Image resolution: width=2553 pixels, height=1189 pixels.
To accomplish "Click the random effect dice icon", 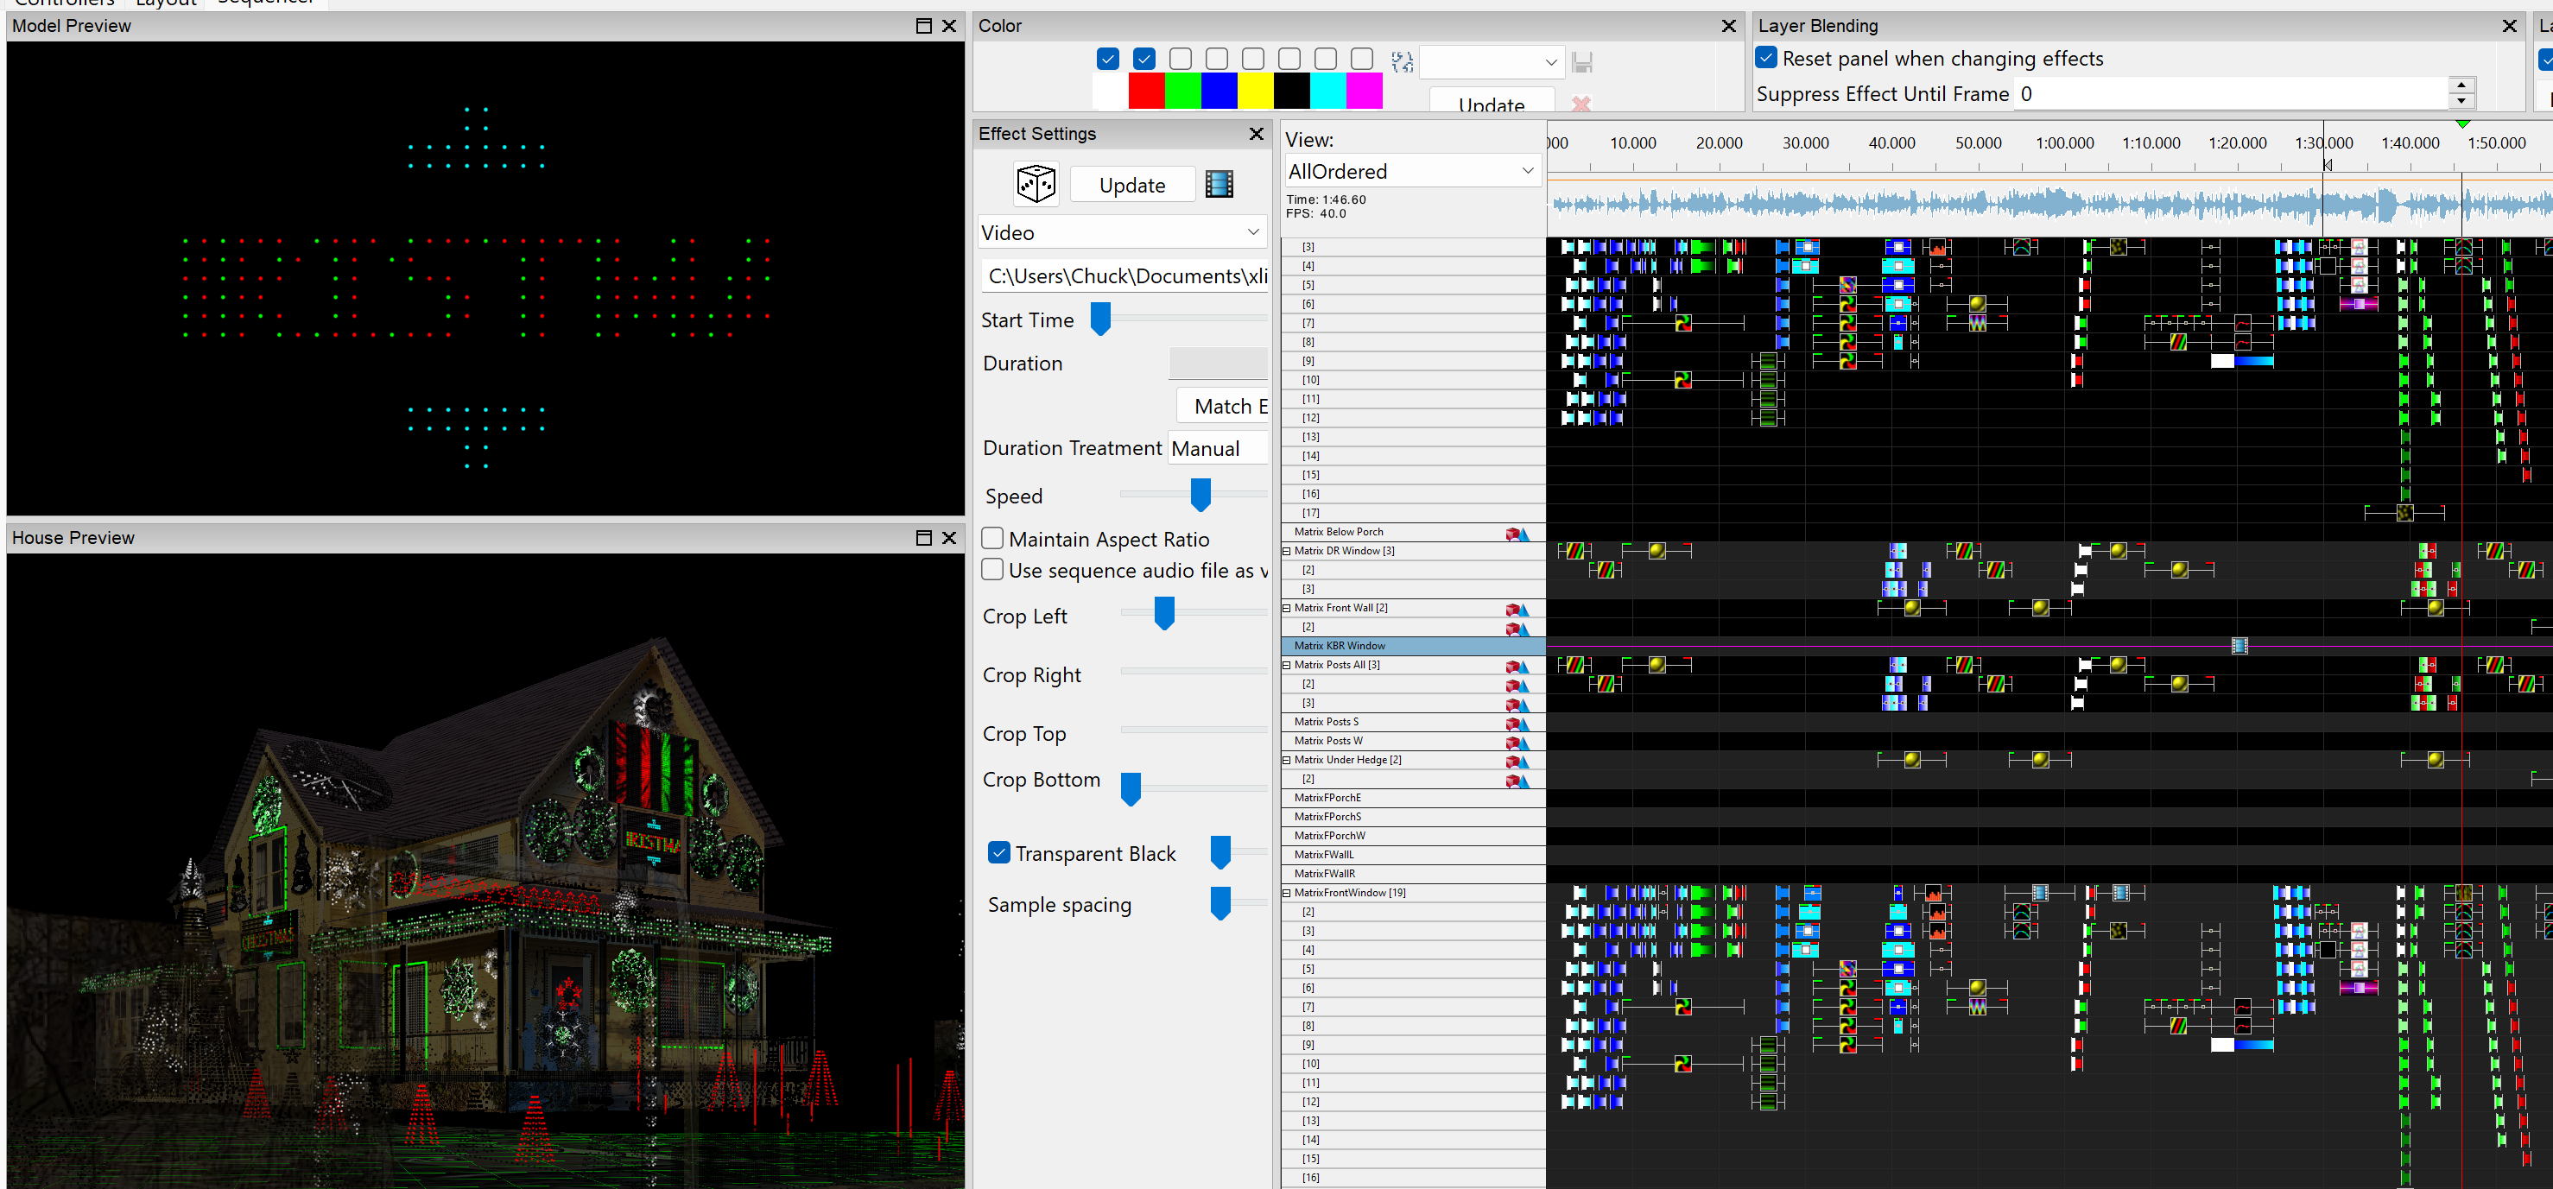I will click(x=1036, y=184).
